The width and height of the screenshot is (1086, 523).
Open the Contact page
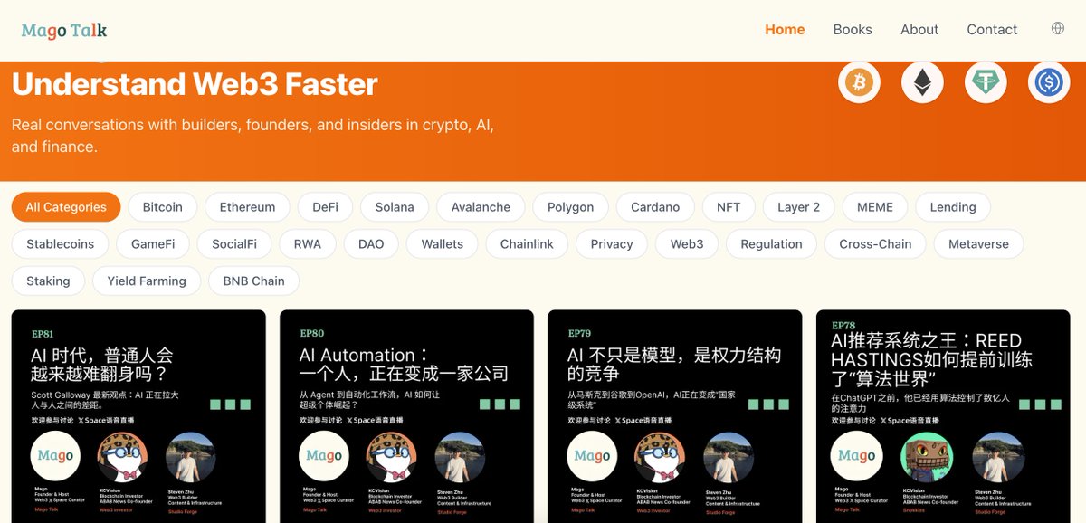pyautogui.click(x=992, y=30)
